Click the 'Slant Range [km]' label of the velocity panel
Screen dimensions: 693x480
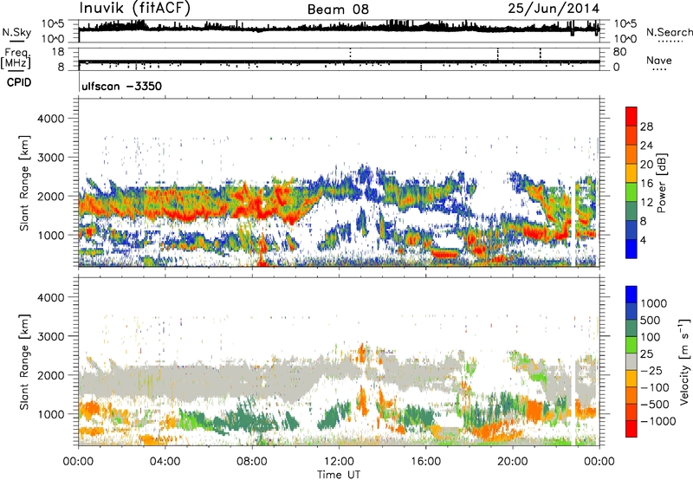[x=24, y=362]
